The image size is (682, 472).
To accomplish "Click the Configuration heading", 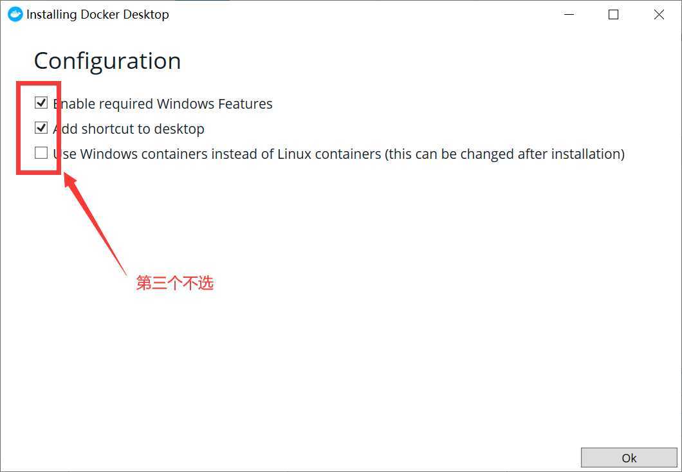I will pos(107,61).
